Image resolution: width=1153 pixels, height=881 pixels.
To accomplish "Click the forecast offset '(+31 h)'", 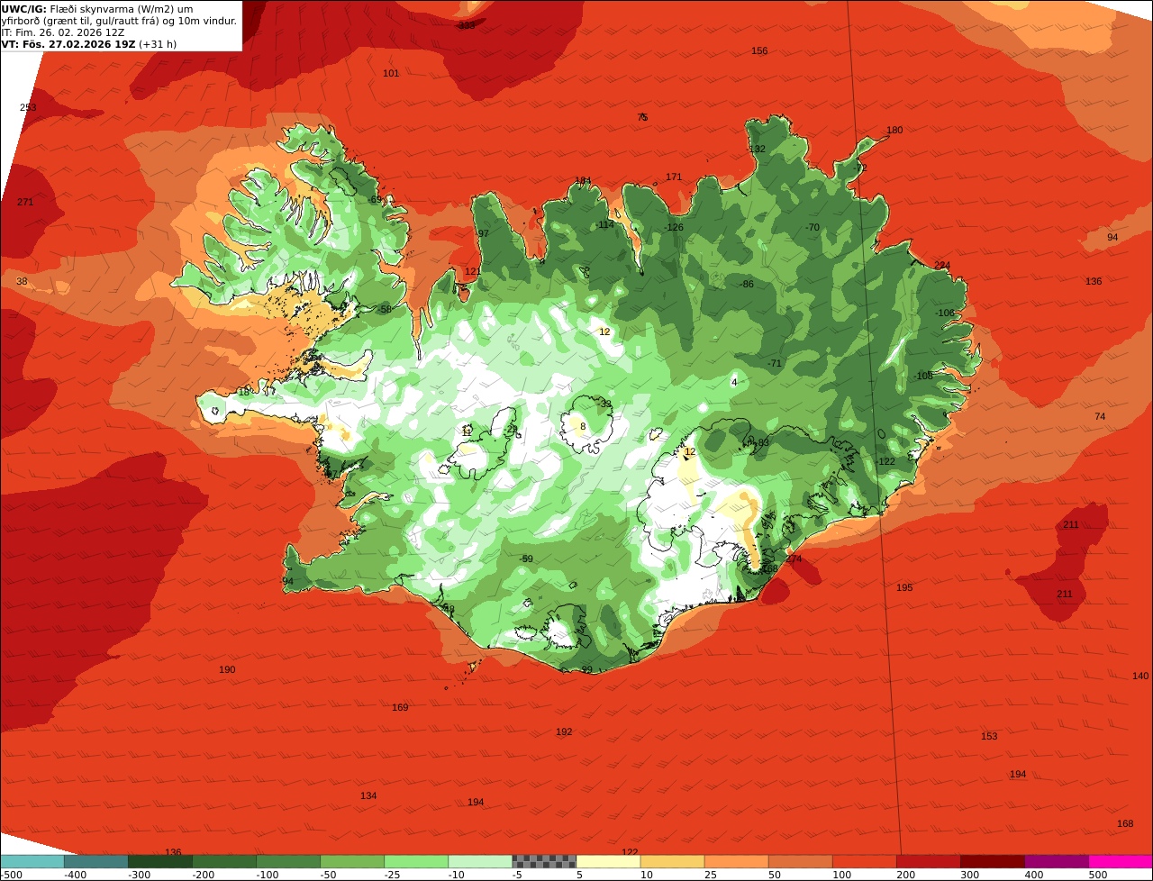I will click(158, 43).
